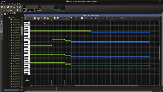The width and height of the screenshot is (163, 92).
Task: Open the Edit menu
Action: (9, 4)
